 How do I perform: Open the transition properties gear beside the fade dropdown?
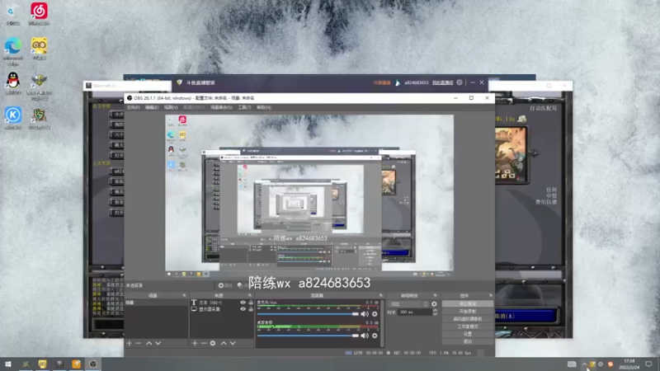pos(434,303)
